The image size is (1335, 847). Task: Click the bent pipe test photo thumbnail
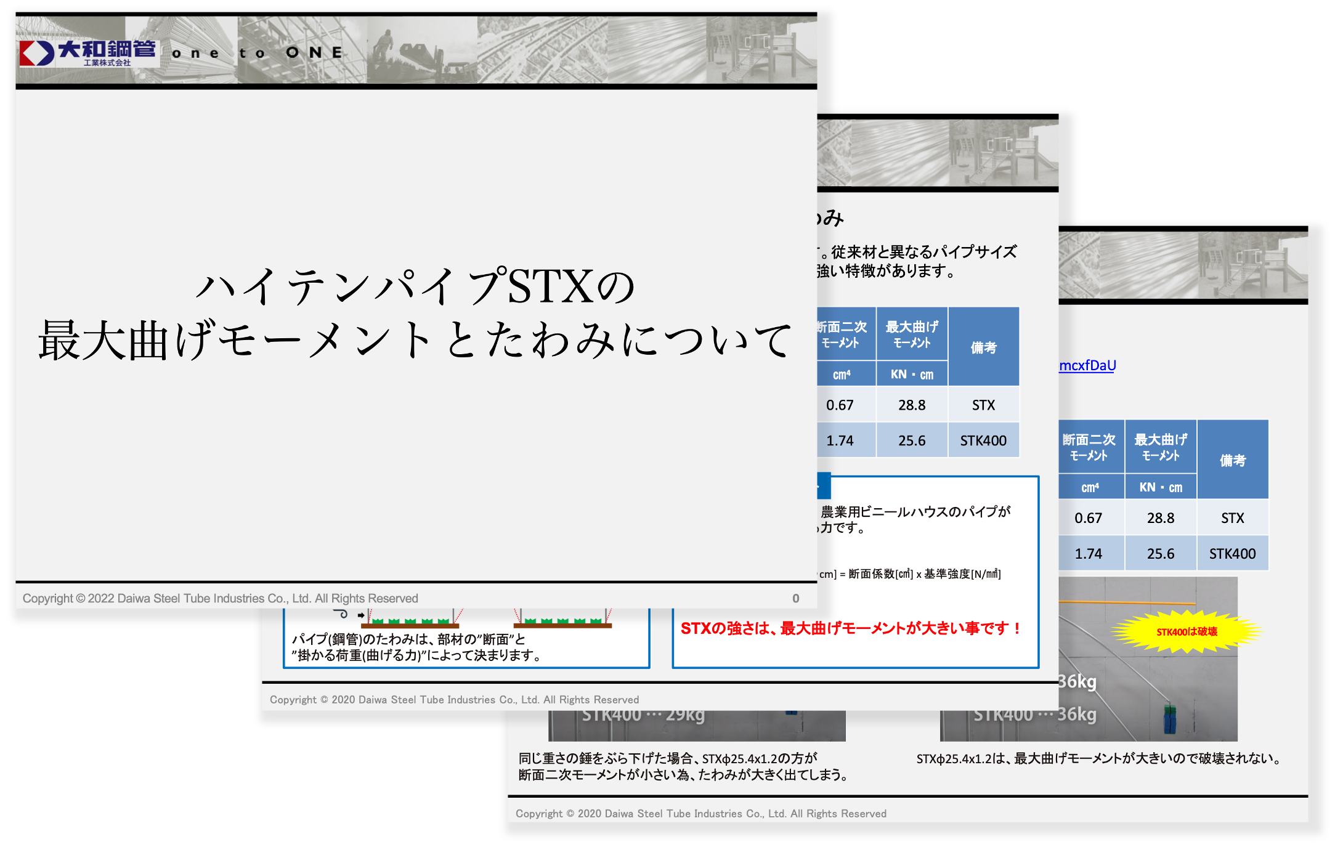coord(1148,658)
